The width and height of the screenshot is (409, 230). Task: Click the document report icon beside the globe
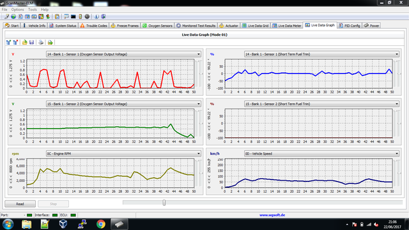click(x=20, y=17)
